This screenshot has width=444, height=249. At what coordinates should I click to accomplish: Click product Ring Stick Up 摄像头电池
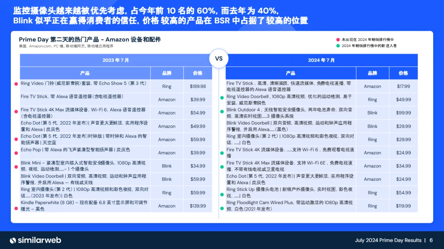(289, 192)
